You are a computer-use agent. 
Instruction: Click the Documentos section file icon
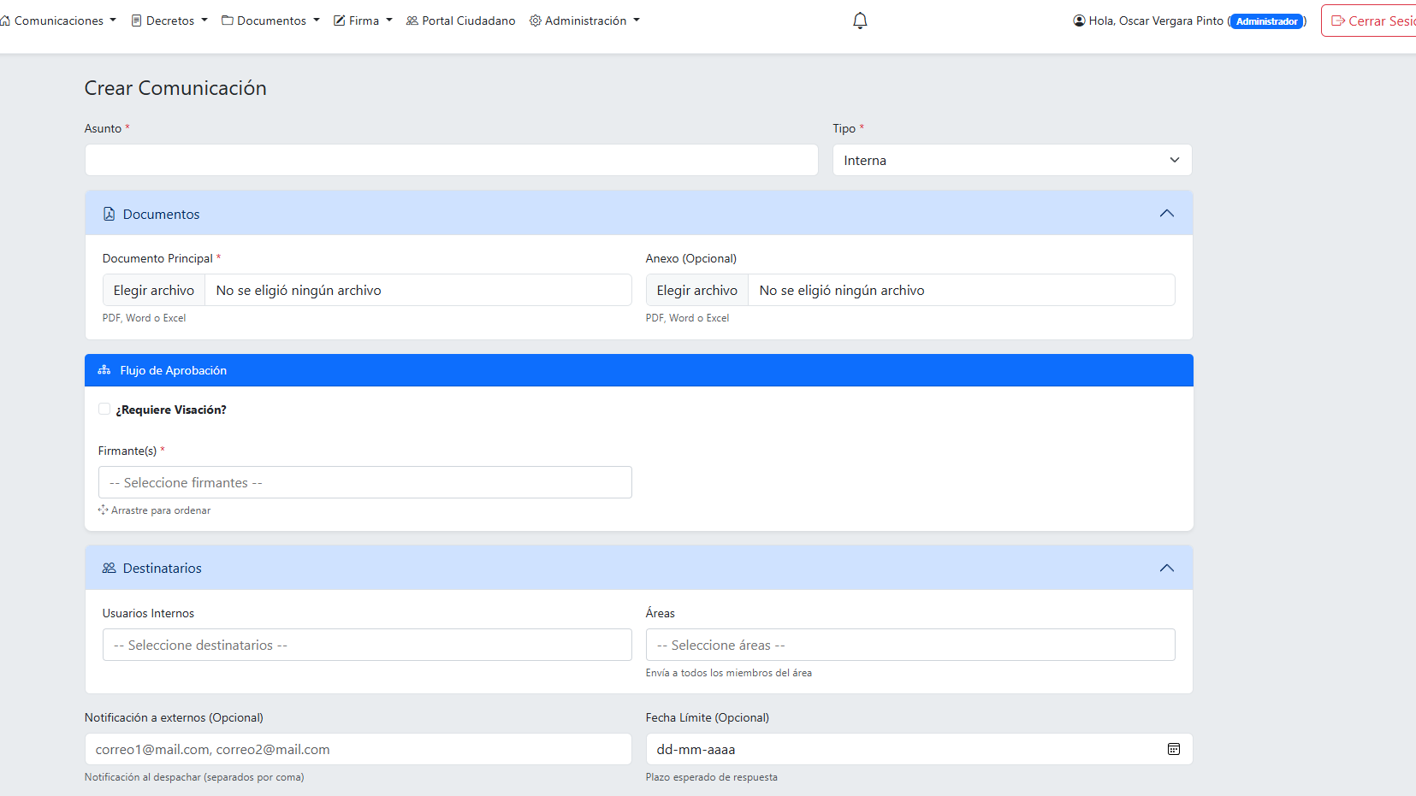[109, 214]
